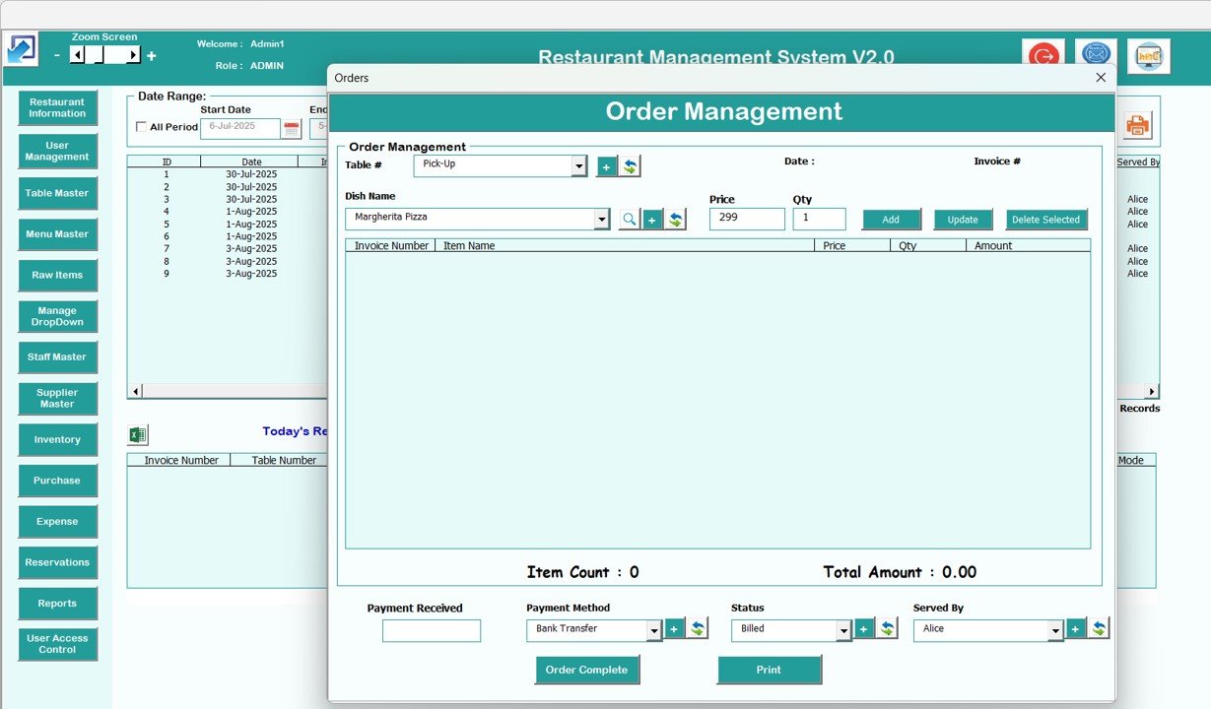Open Expense in sidebar
Viewport: 1211px width, 709px height.
(x=57, y=522)
